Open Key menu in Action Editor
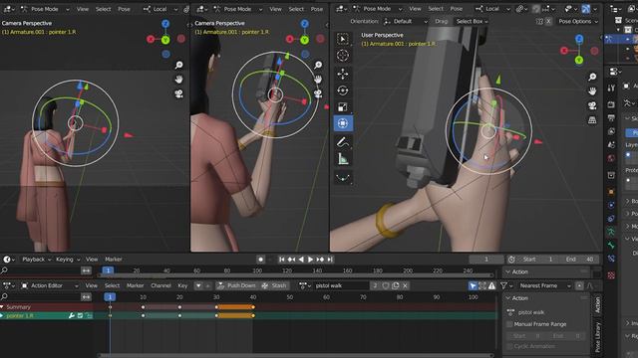This screenshot has height=358, width=638. coord(182,285)
